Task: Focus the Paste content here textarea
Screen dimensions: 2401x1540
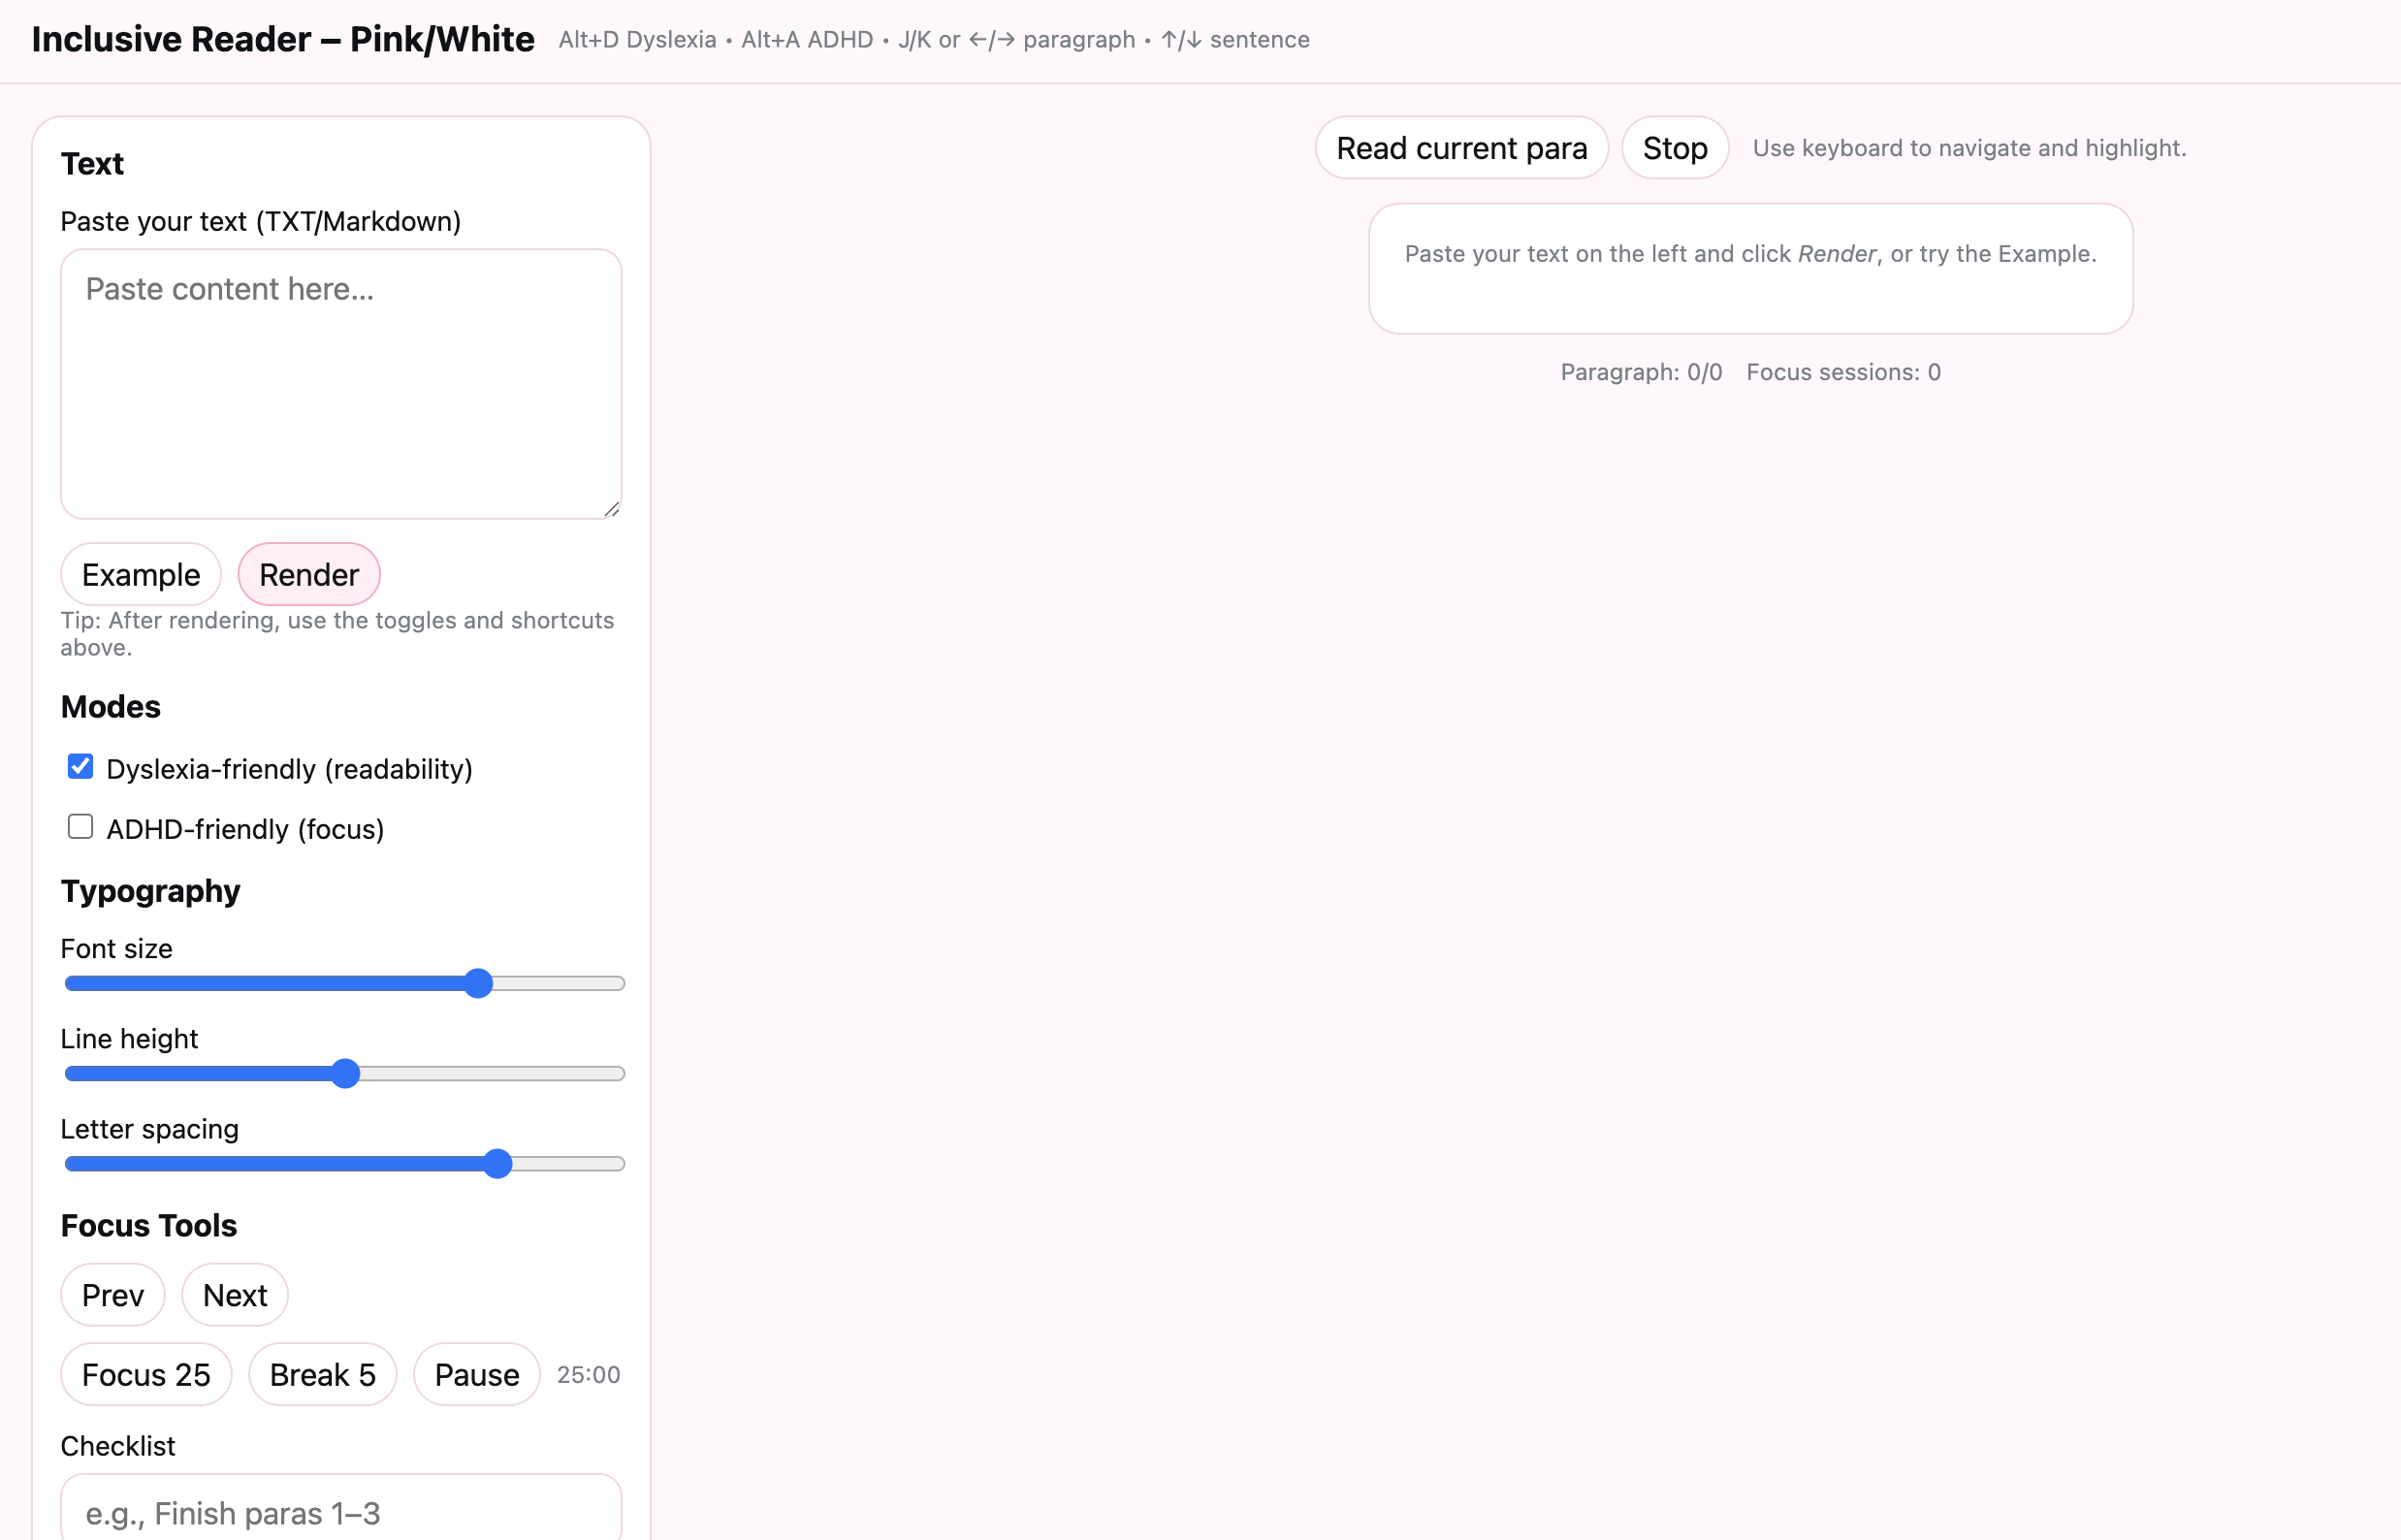Action: 340,385
